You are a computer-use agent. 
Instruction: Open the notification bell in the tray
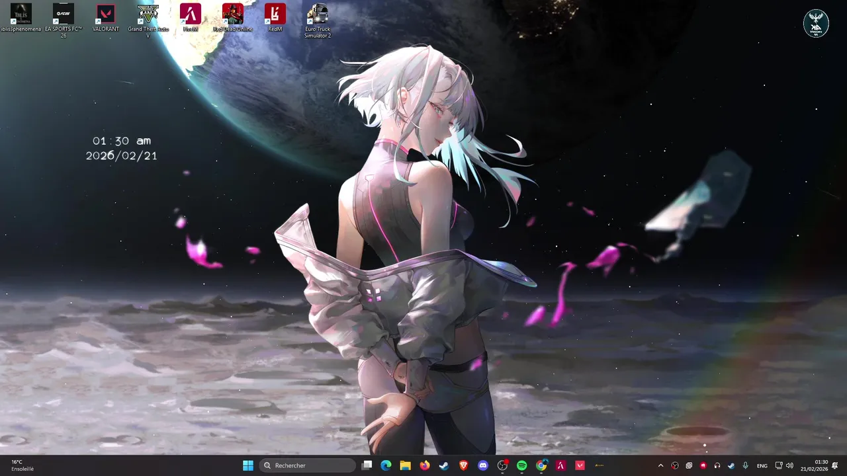(x=835, y=465)
